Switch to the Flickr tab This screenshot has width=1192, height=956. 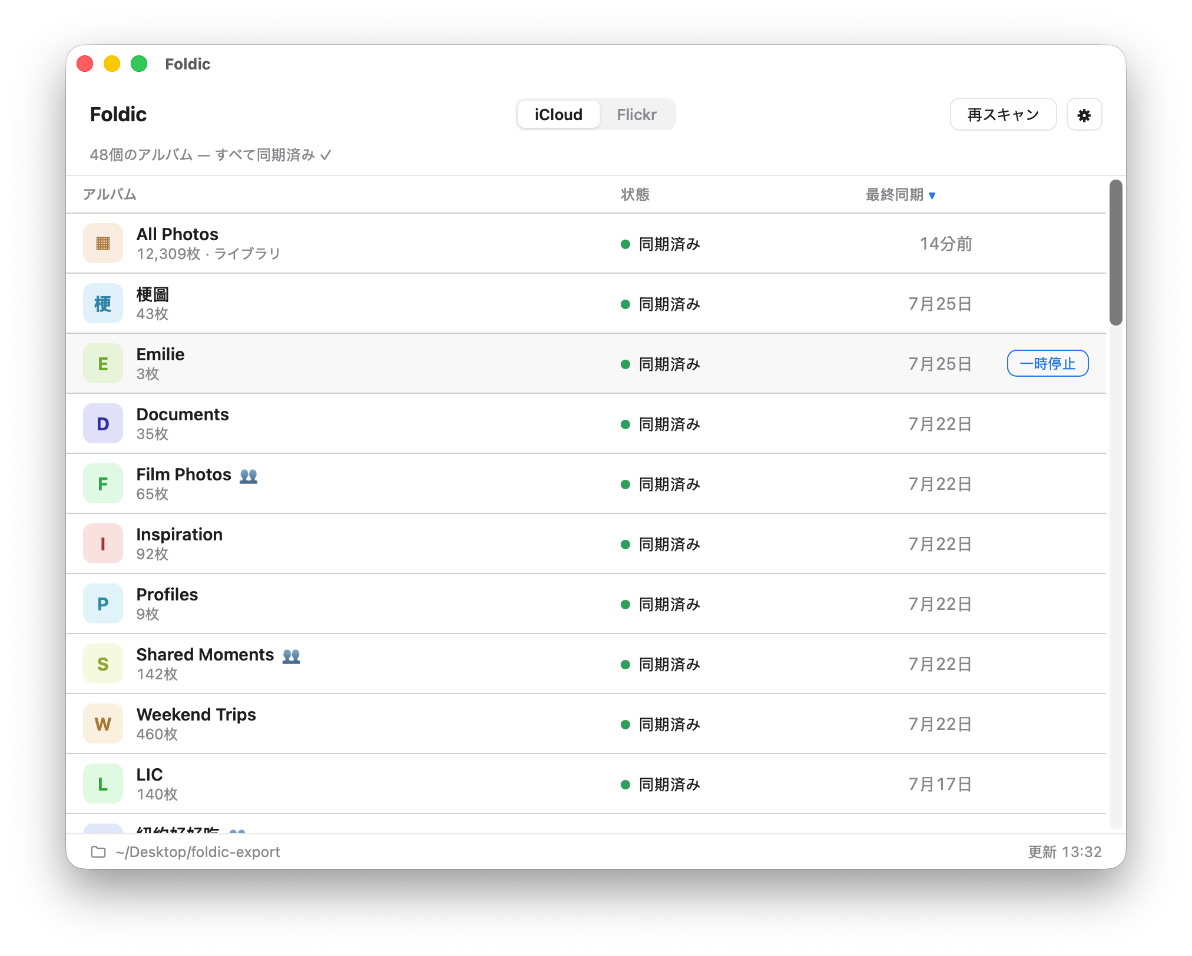637,114
